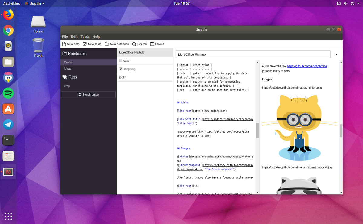Image resolution: width=363 pixels, height=224 pixels.
Task: Click the New notebook folder icon
Action: coord(107,44)
